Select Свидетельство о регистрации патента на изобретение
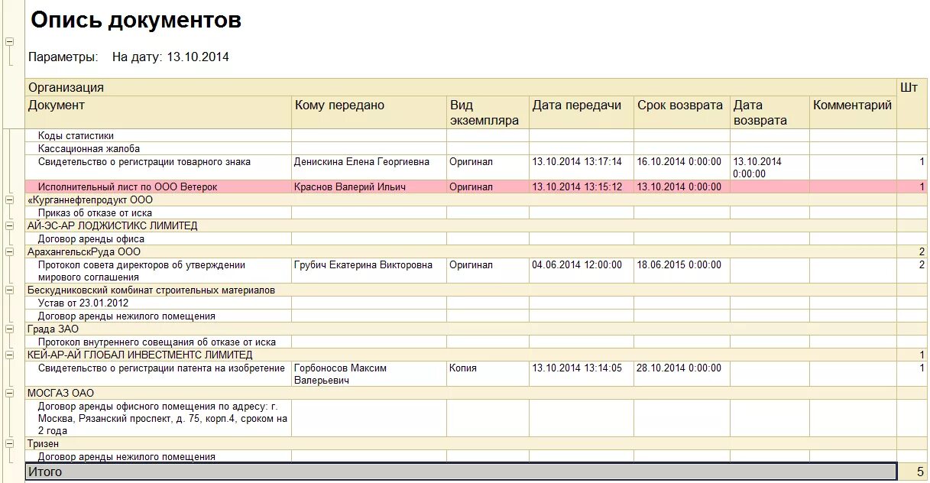The height and width of the screenshot is (483, 930). click(158, 374)
